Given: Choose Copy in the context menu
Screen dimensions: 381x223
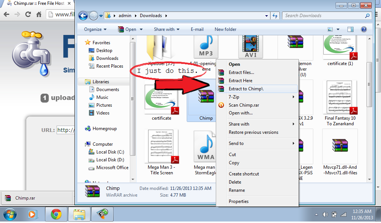Looking at the screenshot, I should (x=257, y=163).
